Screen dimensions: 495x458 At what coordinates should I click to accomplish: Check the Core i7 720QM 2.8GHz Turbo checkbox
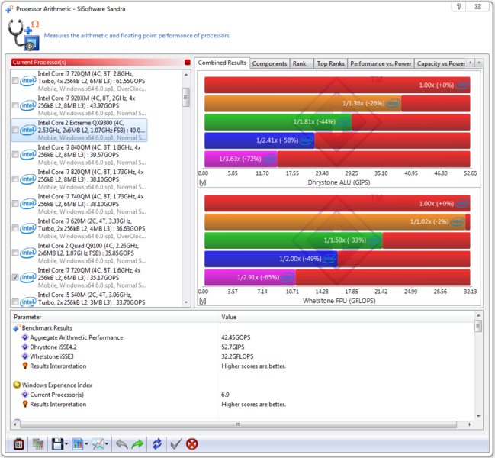point(14,81)
